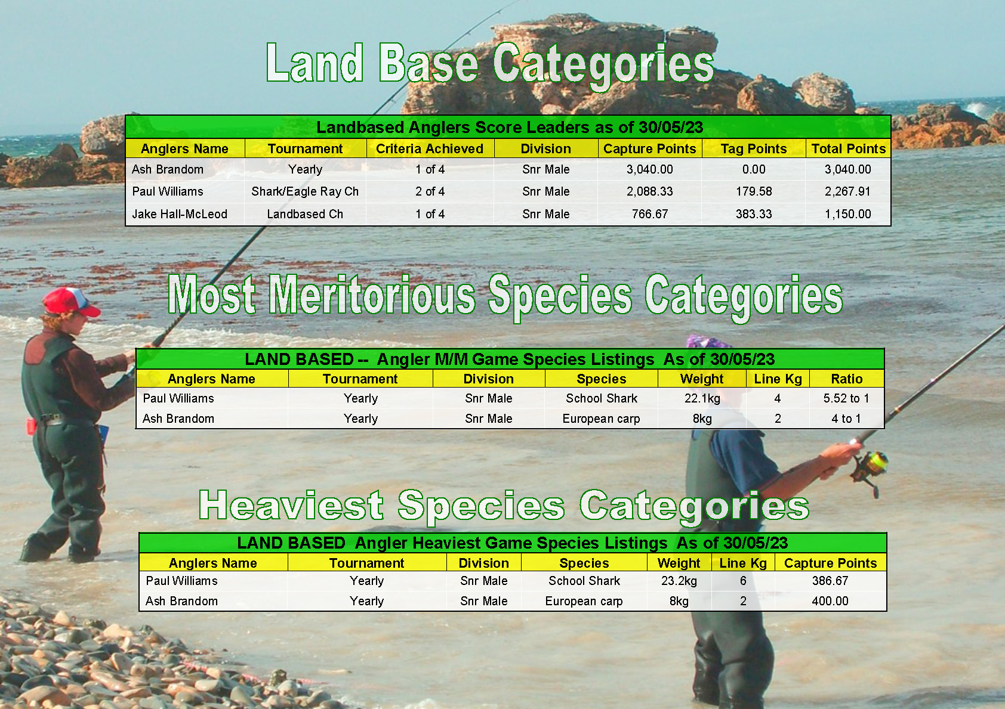Screen dimensions: 1005x709
Task: Select 'Paul Williams' in Score Leaders table
Action: [168, 191]
